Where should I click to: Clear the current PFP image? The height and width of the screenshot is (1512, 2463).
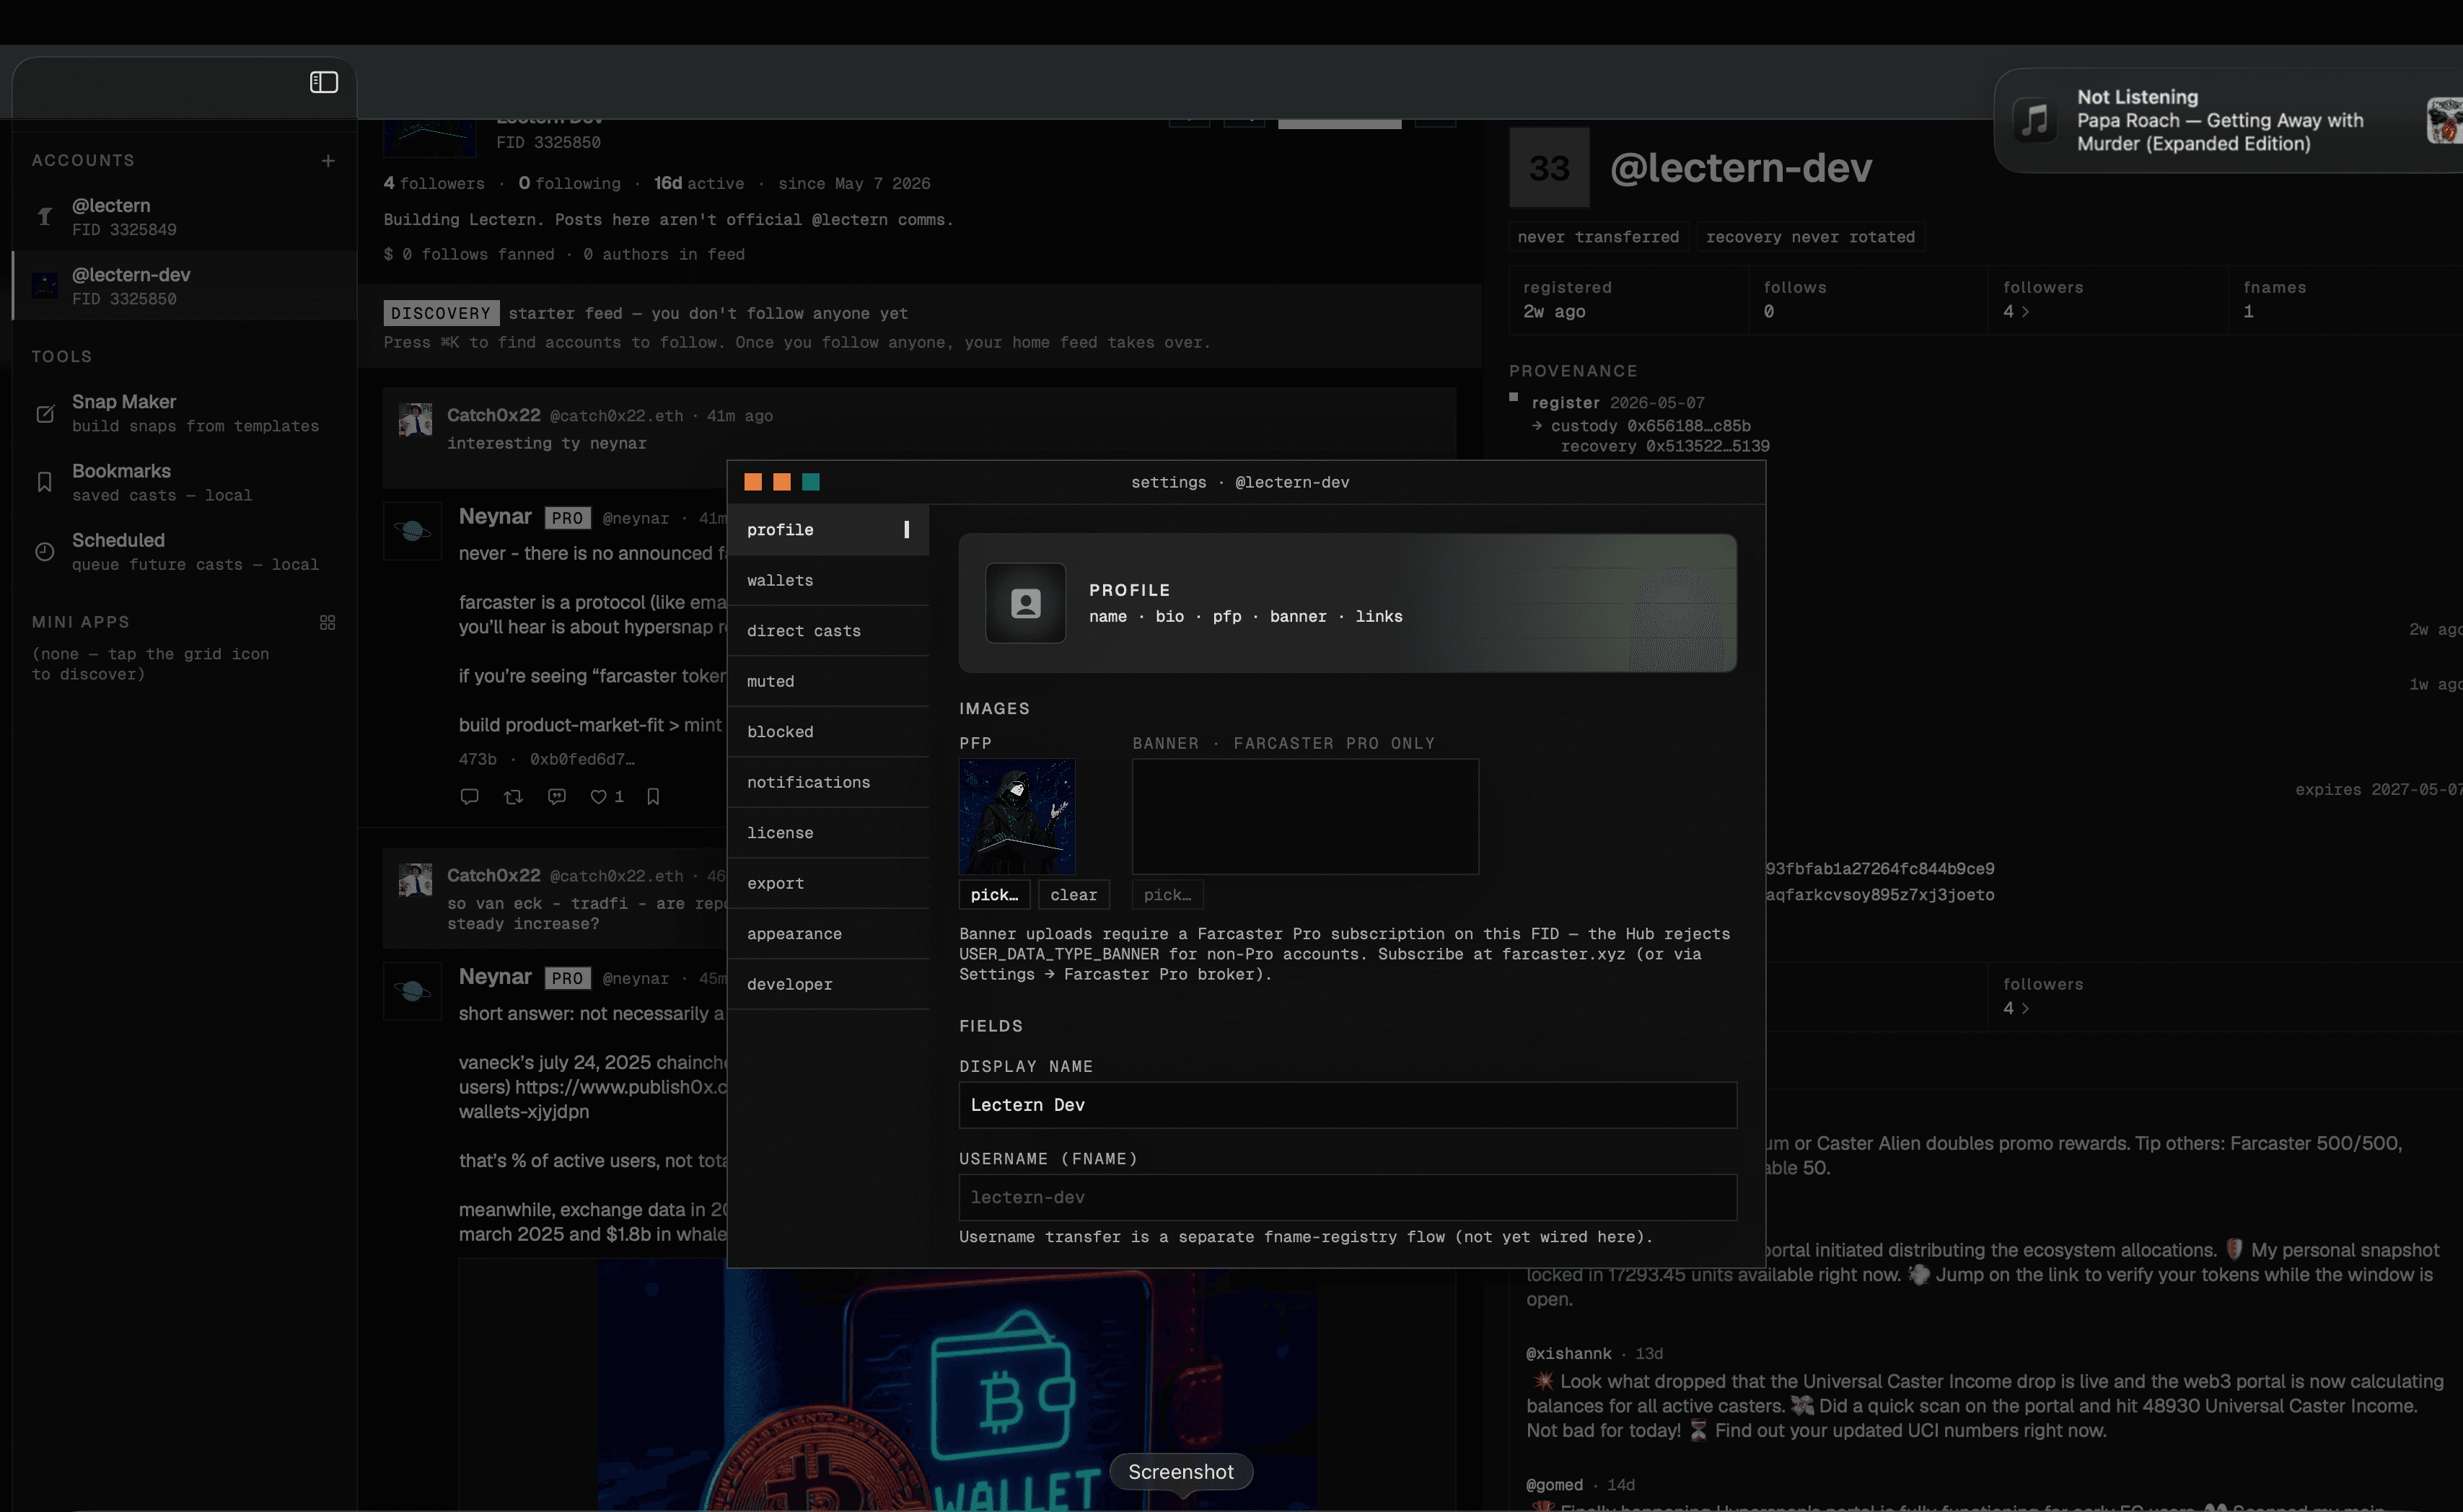coord(1073,895)
